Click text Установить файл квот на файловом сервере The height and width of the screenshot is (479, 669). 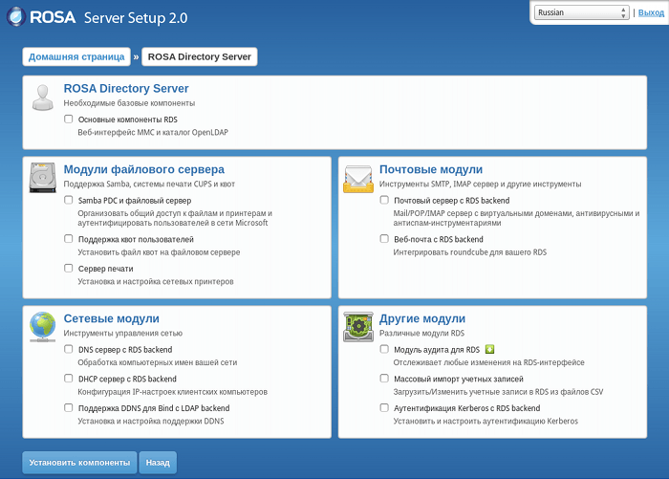(x=159, y=252)
